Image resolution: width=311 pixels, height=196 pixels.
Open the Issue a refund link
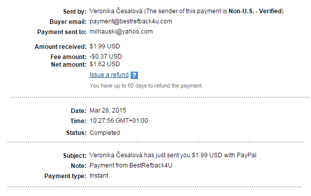click(x=109, y=75)
